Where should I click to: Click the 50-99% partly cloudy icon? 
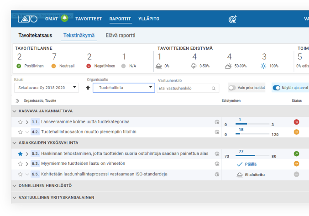(228, 66)
